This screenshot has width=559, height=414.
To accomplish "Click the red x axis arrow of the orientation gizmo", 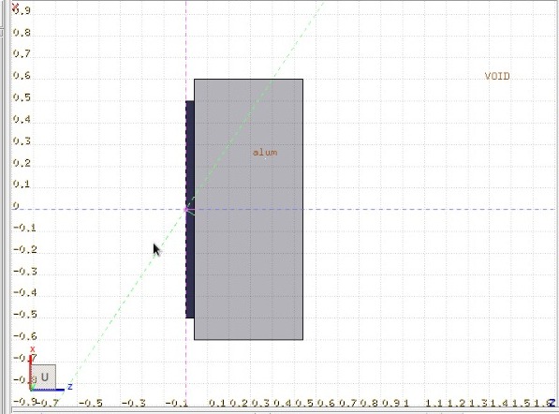I will pos(31,371).
